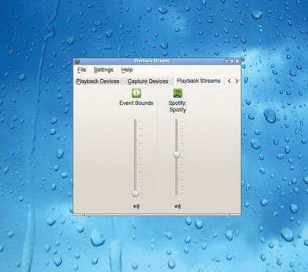Show previous tabs with left arrow
The height and width of the screenshot is (272, 308).
click(229, 81)
